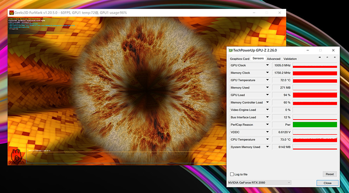Click the FurMark window title text
The image size is (349, 193).
pyautogui.click(x=71, y=13)
